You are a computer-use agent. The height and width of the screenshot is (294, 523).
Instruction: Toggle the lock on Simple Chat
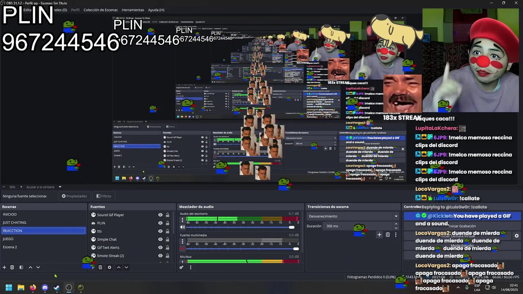coord(167,239)
